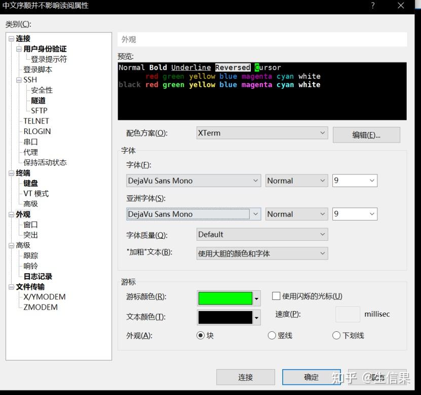421x395 pixels.
Task: Open the 字体 DejaVu Sans Mono dropdown
Action: tap(194, 181)
